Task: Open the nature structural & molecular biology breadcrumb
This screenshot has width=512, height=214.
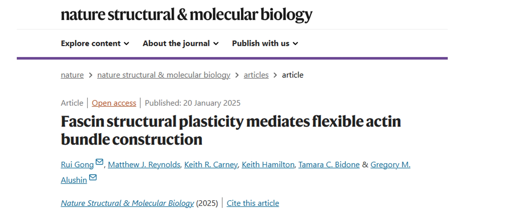Action: pos(164,75)
